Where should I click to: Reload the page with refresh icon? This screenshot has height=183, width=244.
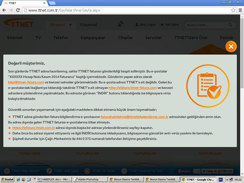point(18,10)
